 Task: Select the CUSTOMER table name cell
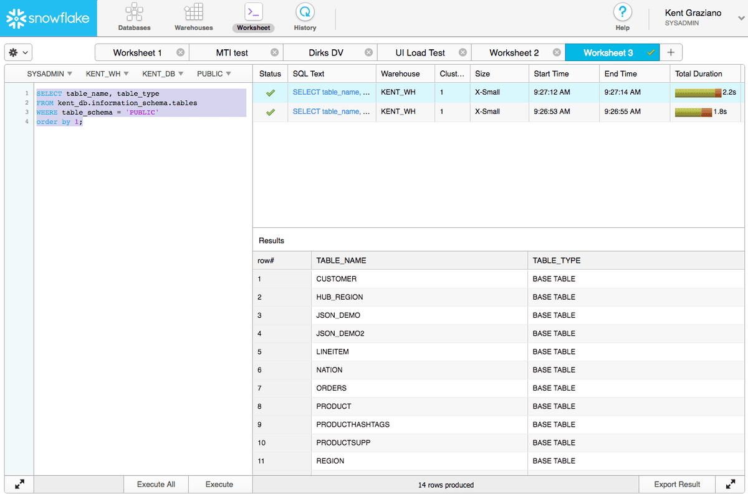pos(420,278)
